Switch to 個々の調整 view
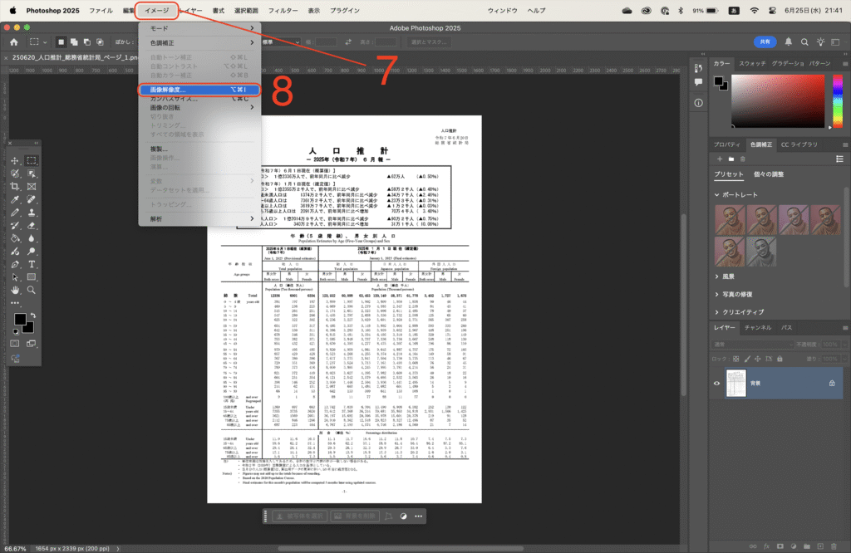Viewport: 851px width, 553px height. 769,174
